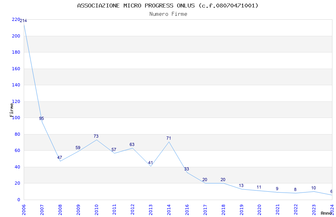The height and width of the screenshot is (217, 336).
Task: Click x-axis year 2019
Action: click(242, 210)
